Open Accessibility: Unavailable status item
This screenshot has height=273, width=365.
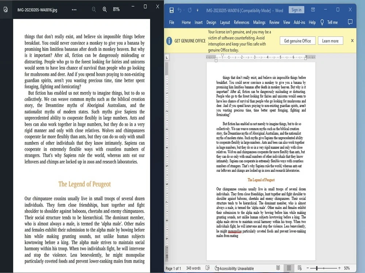(234, 268)
